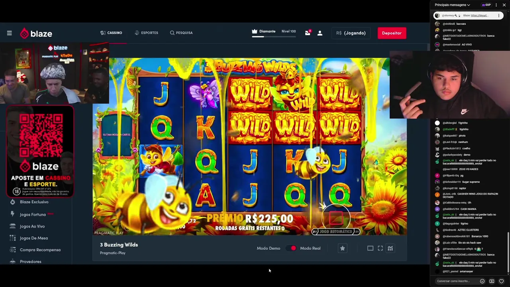Open Jogos De Mesa in sidebar

point(34,238)
